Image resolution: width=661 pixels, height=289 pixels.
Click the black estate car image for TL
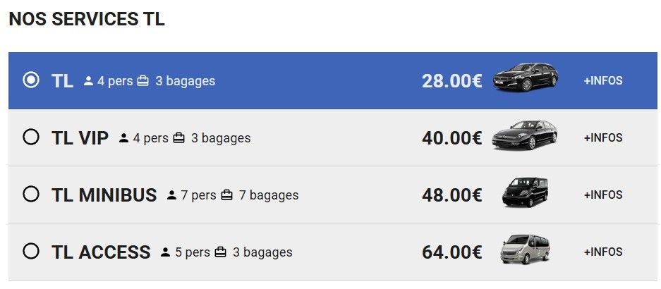[x=526, y=78]
